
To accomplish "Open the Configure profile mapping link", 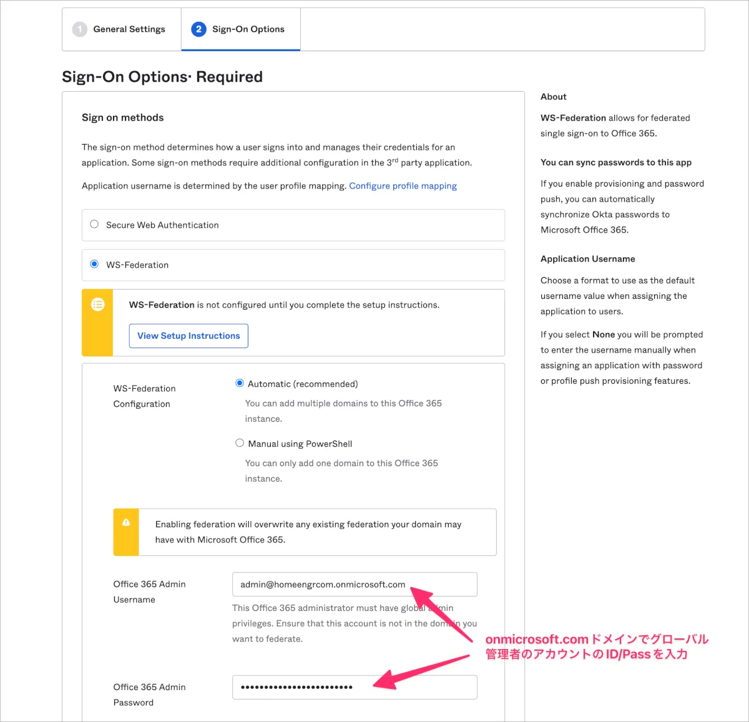I will coord(403,186).
